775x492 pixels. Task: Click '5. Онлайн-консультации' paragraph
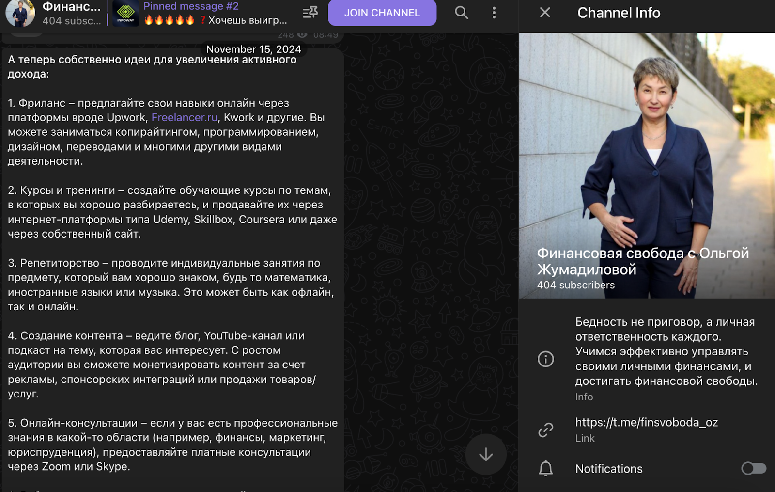coord(172,444)
